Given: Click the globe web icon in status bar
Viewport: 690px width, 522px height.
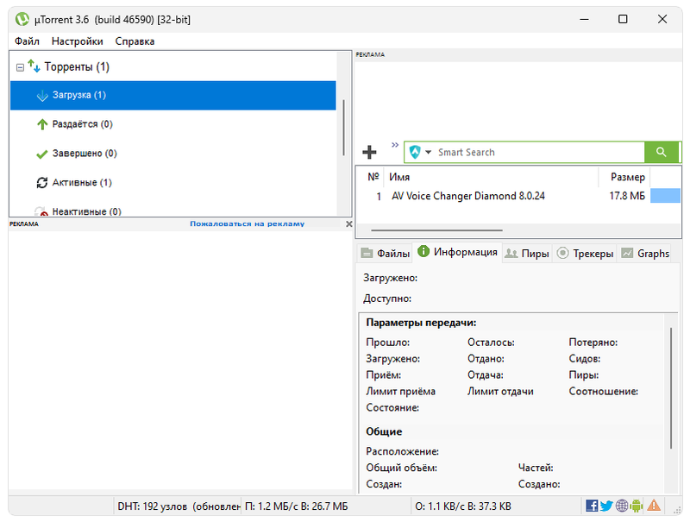Looking at the screenshot, I should [x=622, y=506].
